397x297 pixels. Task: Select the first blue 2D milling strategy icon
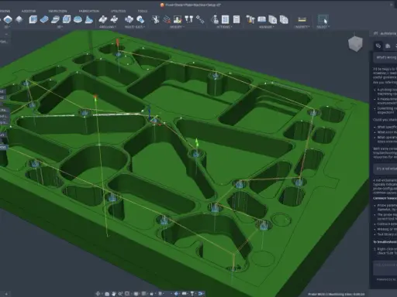[8, 19]
